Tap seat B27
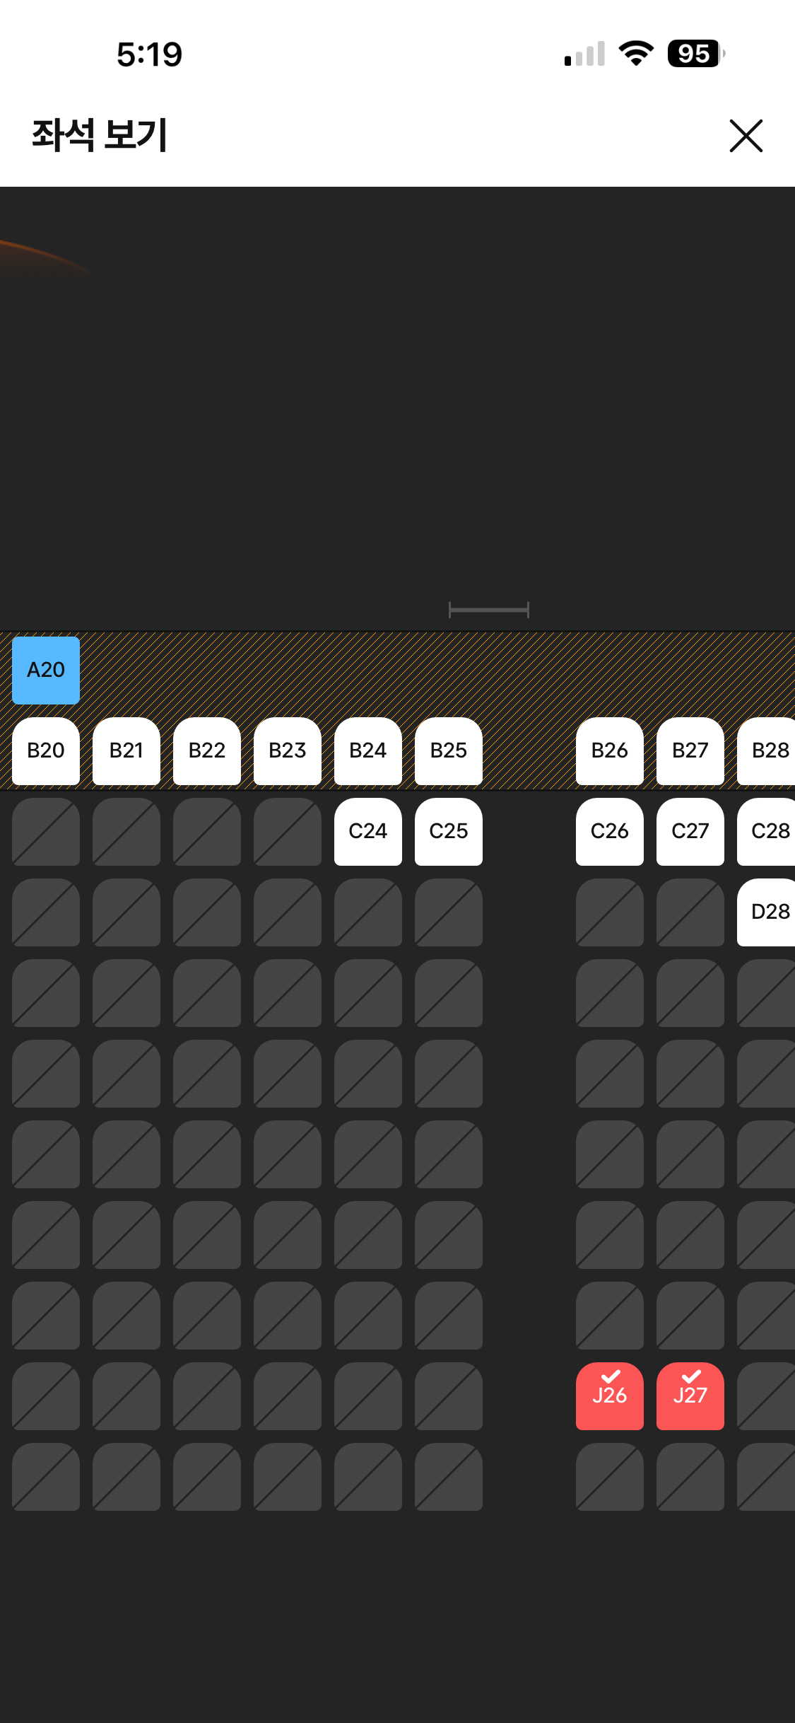The width and height of the screenshot is (795, 1723). pos(690,750)
